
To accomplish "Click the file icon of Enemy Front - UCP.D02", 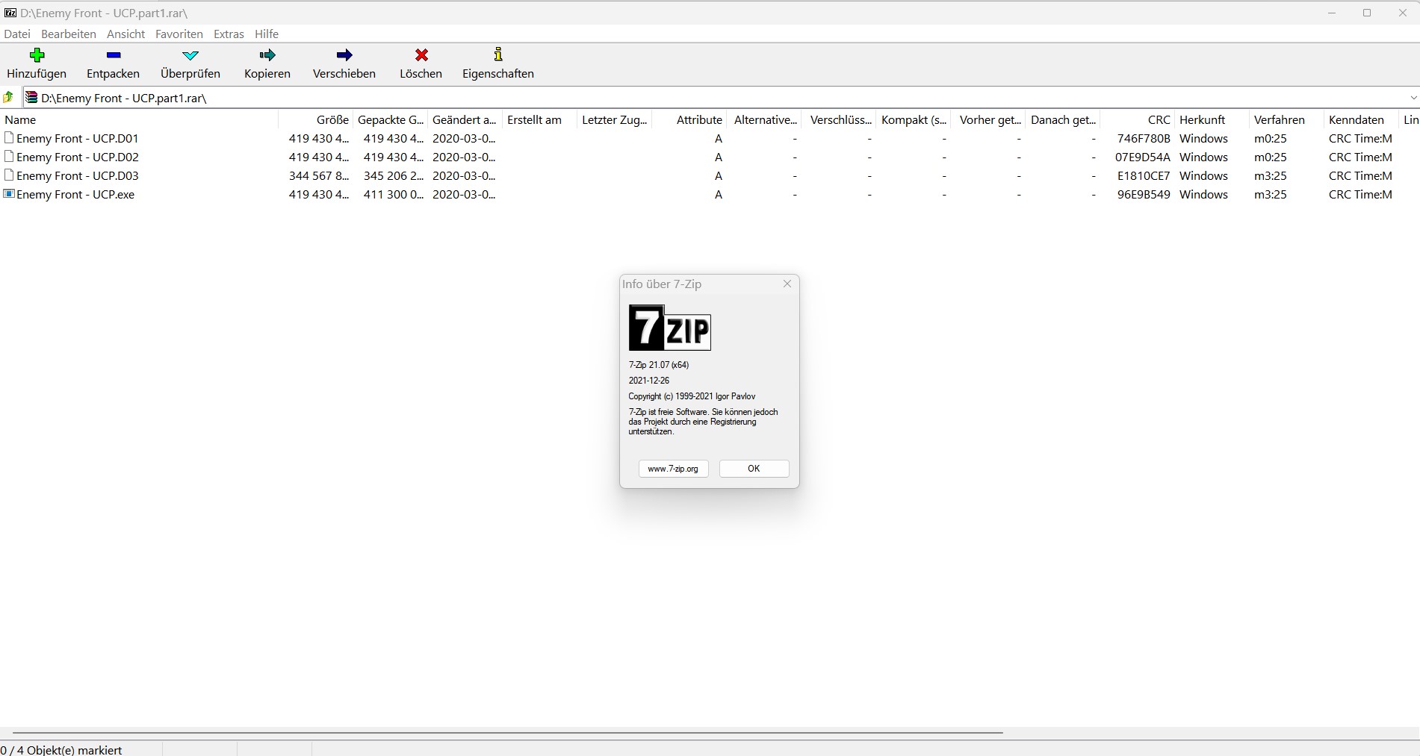I will tap(9, 157).
